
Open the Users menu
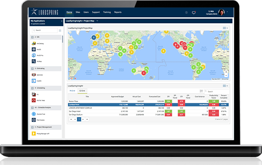86,12
